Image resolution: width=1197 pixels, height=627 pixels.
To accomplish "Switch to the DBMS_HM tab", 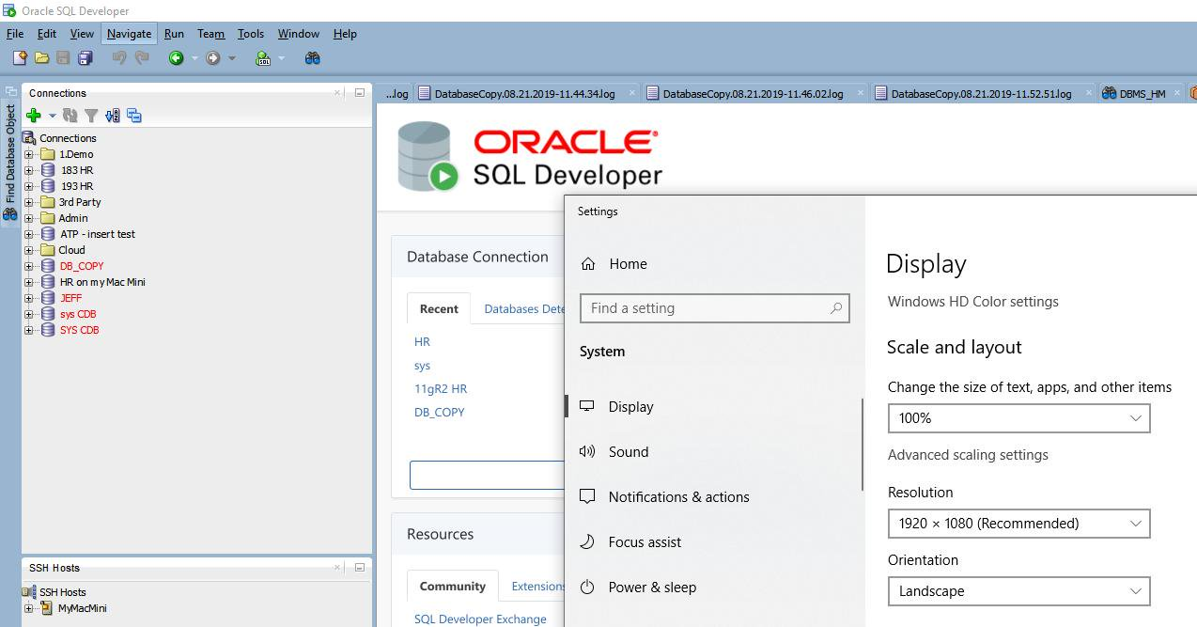I will (1141, 93).
